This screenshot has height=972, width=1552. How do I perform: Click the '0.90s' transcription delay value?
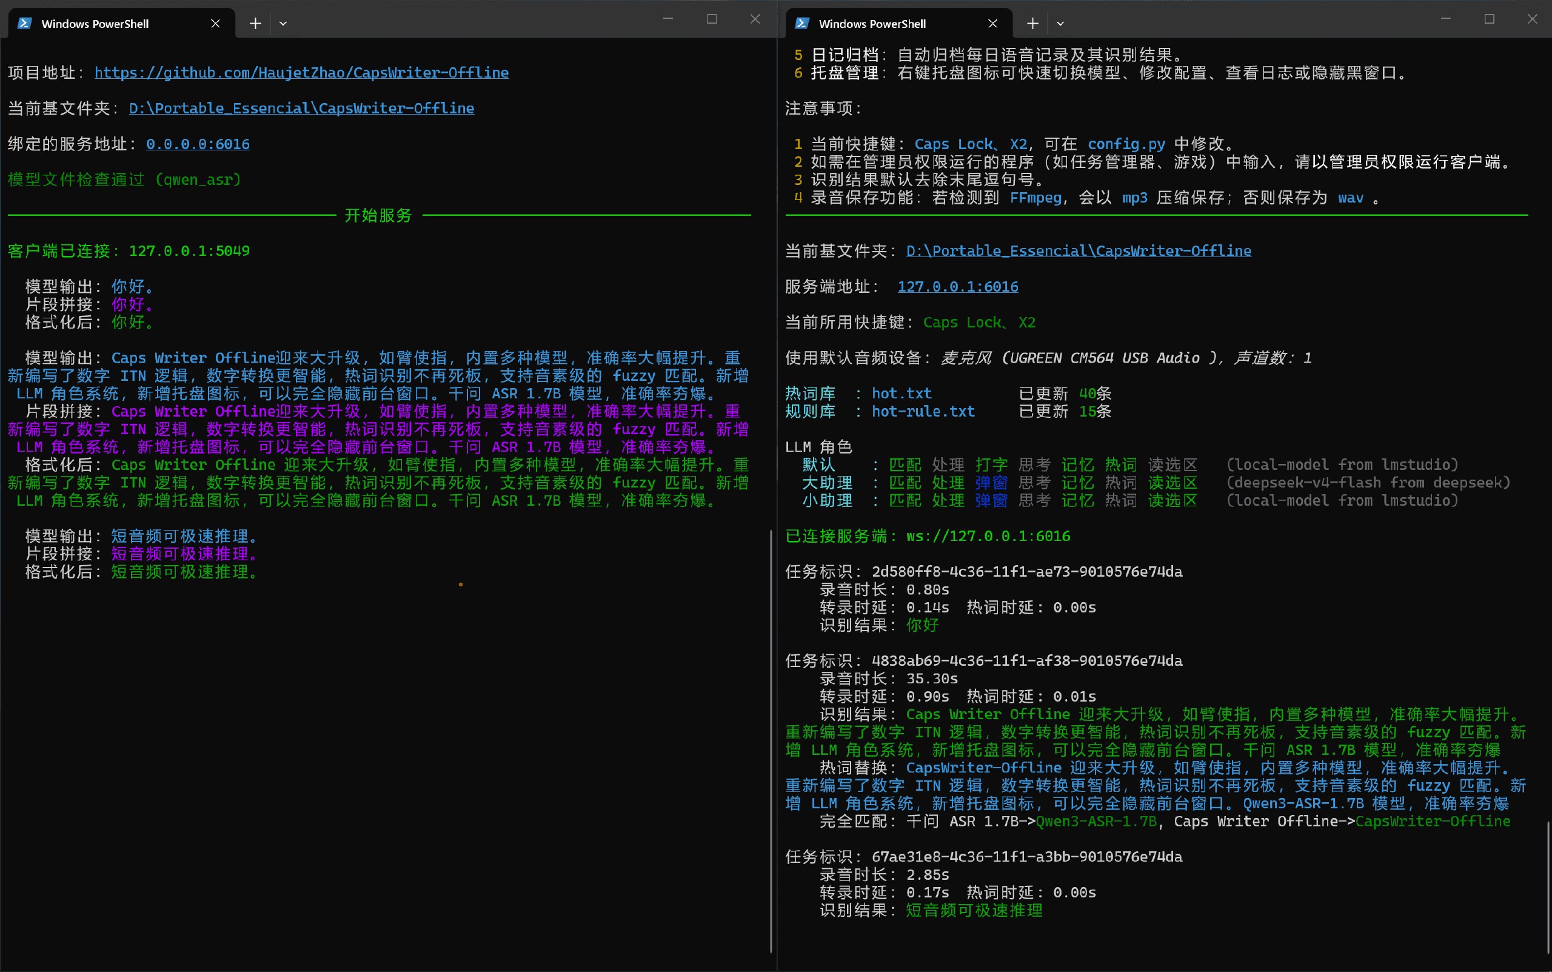click(928, 697)
